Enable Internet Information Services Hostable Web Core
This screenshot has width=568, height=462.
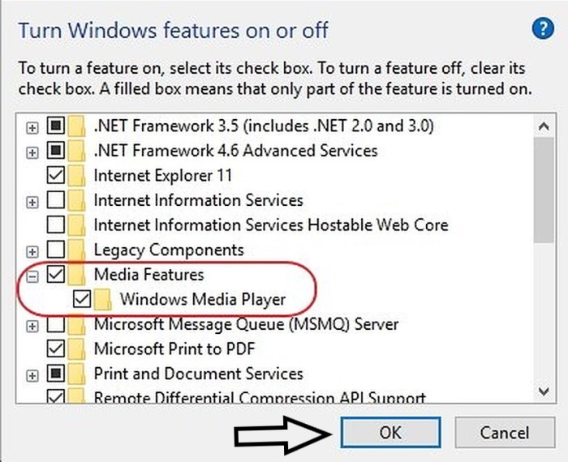pos(56,225)
